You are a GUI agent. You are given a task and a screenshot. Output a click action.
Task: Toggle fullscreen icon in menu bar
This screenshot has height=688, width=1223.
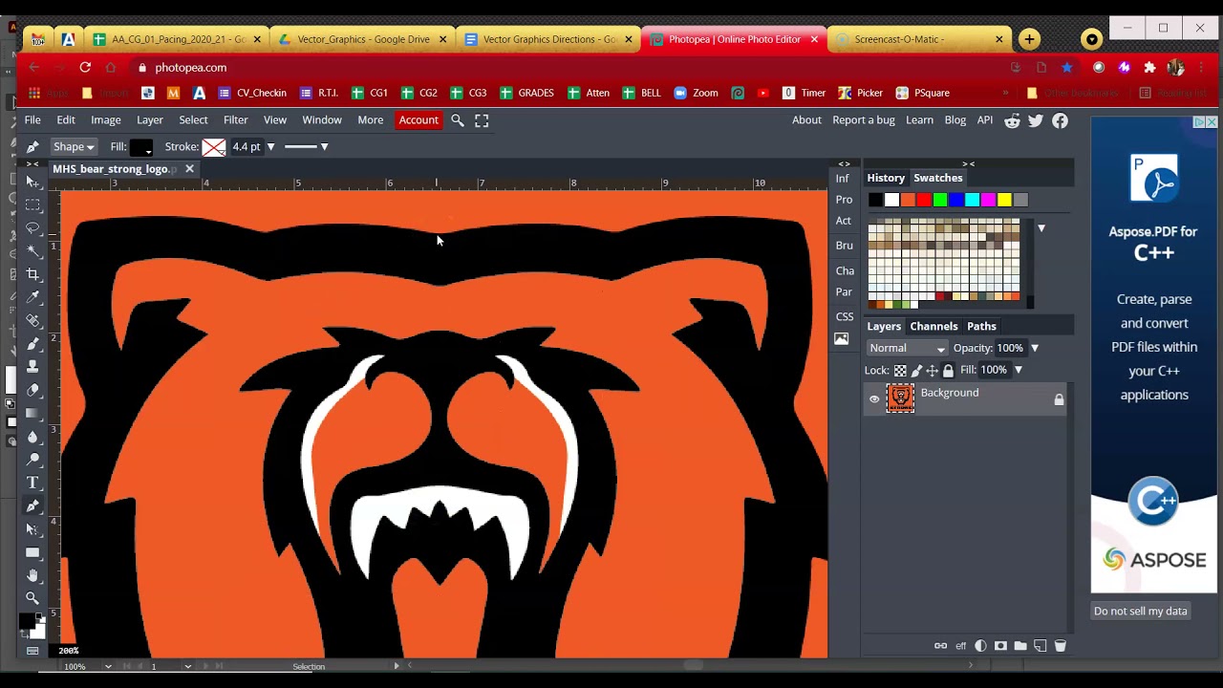(x=482, y=120)
